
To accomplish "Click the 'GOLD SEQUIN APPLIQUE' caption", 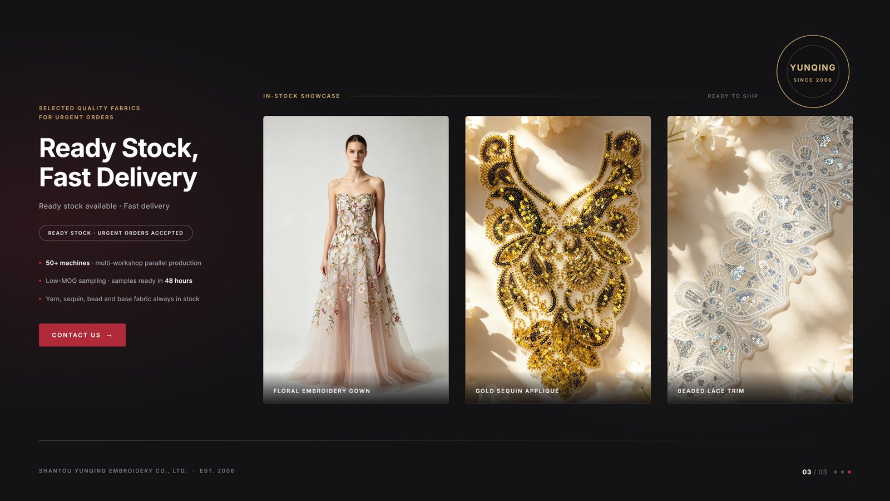I will 517,391.
